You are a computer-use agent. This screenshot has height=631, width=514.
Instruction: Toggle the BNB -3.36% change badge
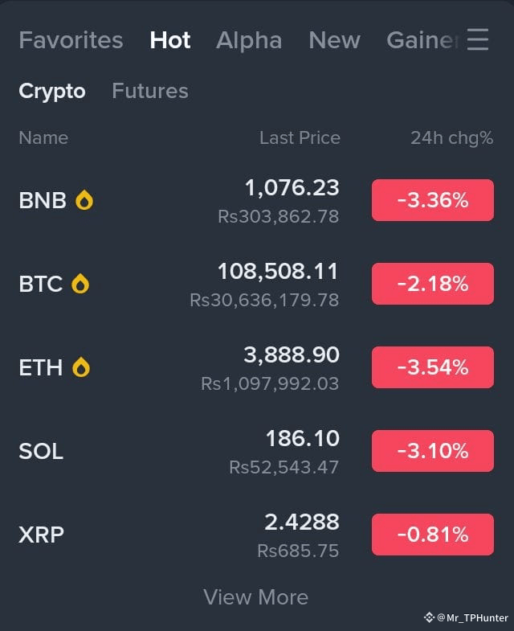pyautogui.click(x=433, y=200)
